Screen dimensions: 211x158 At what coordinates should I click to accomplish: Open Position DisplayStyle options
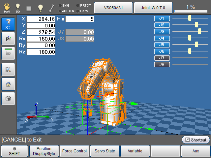[x=44, y=151]
